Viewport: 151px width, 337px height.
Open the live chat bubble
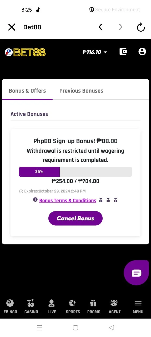point(137,273)
